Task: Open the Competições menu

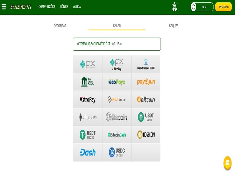Action: [47, 7]
